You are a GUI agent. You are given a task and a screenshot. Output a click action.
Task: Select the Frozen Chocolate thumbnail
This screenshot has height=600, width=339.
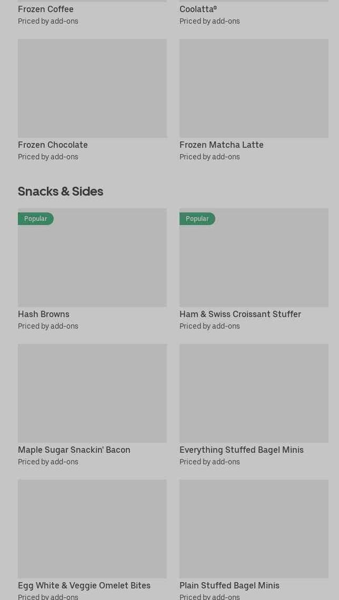(92, 88)
